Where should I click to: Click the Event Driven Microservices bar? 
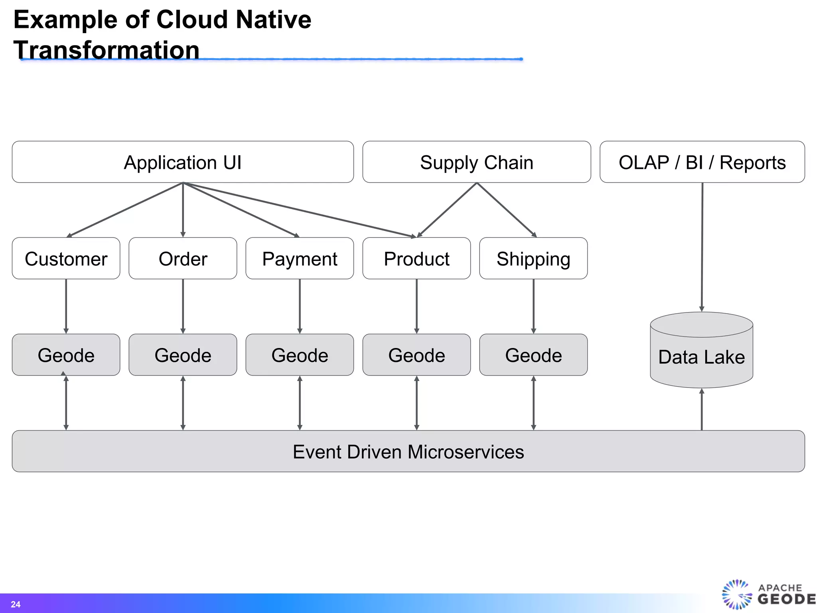tap(408, 451)
